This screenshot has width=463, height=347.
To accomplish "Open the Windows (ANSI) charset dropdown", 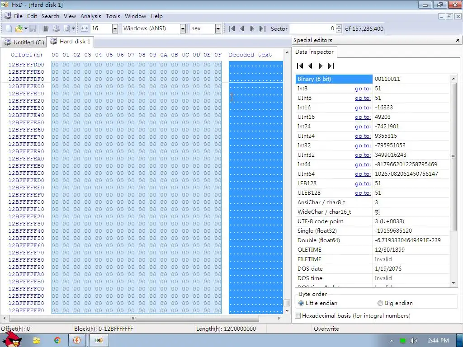I will point(183,28).
